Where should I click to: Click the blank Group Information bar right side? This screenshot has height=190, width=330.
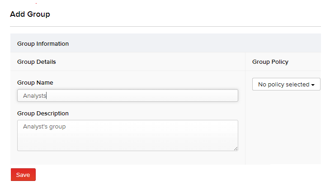[x=226, y=44]
